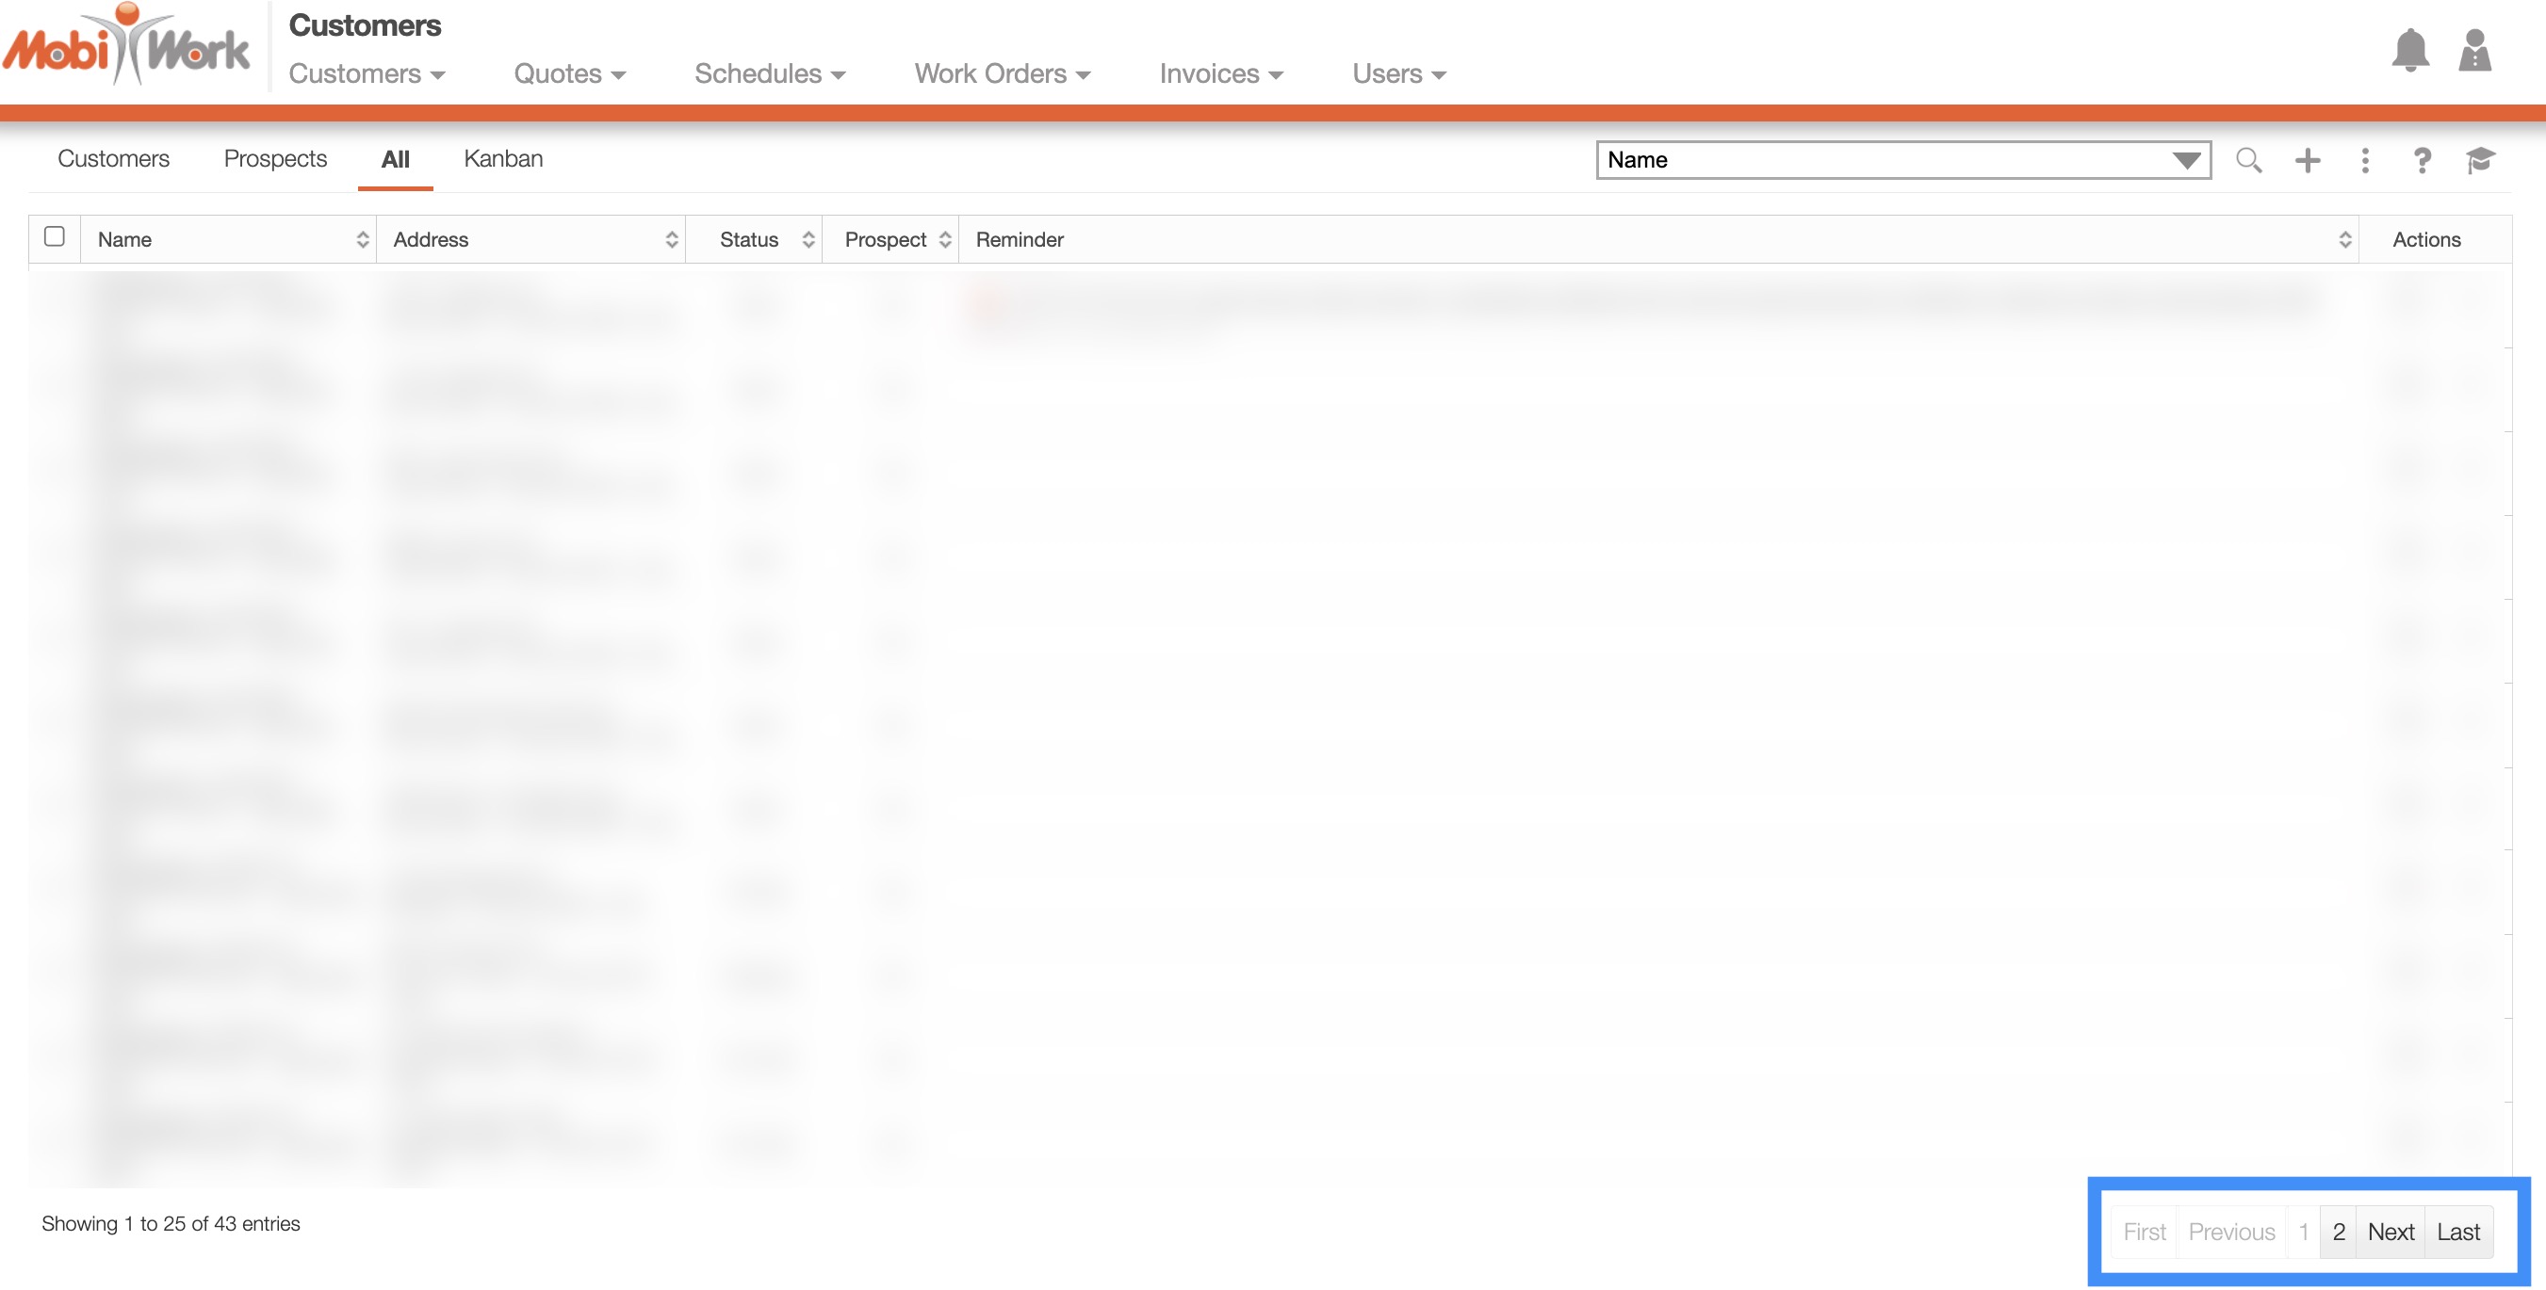Toggle the select-all checkbox in table header
Viewport: 2546px width, 1290px height.
coord(55,237)
